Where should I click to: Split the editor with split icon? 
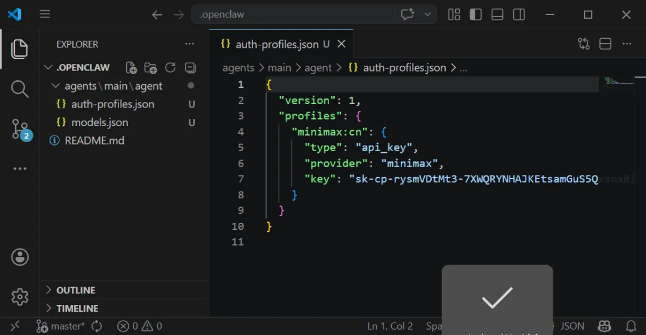[x=605, y=44]
